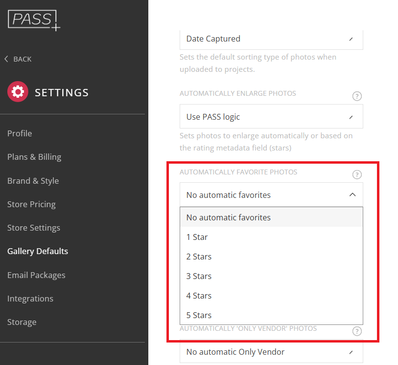The image size is (398, 365).
Task: Open help for Automatically 'Only Vendor' Photos
Action: click(357, 331)
